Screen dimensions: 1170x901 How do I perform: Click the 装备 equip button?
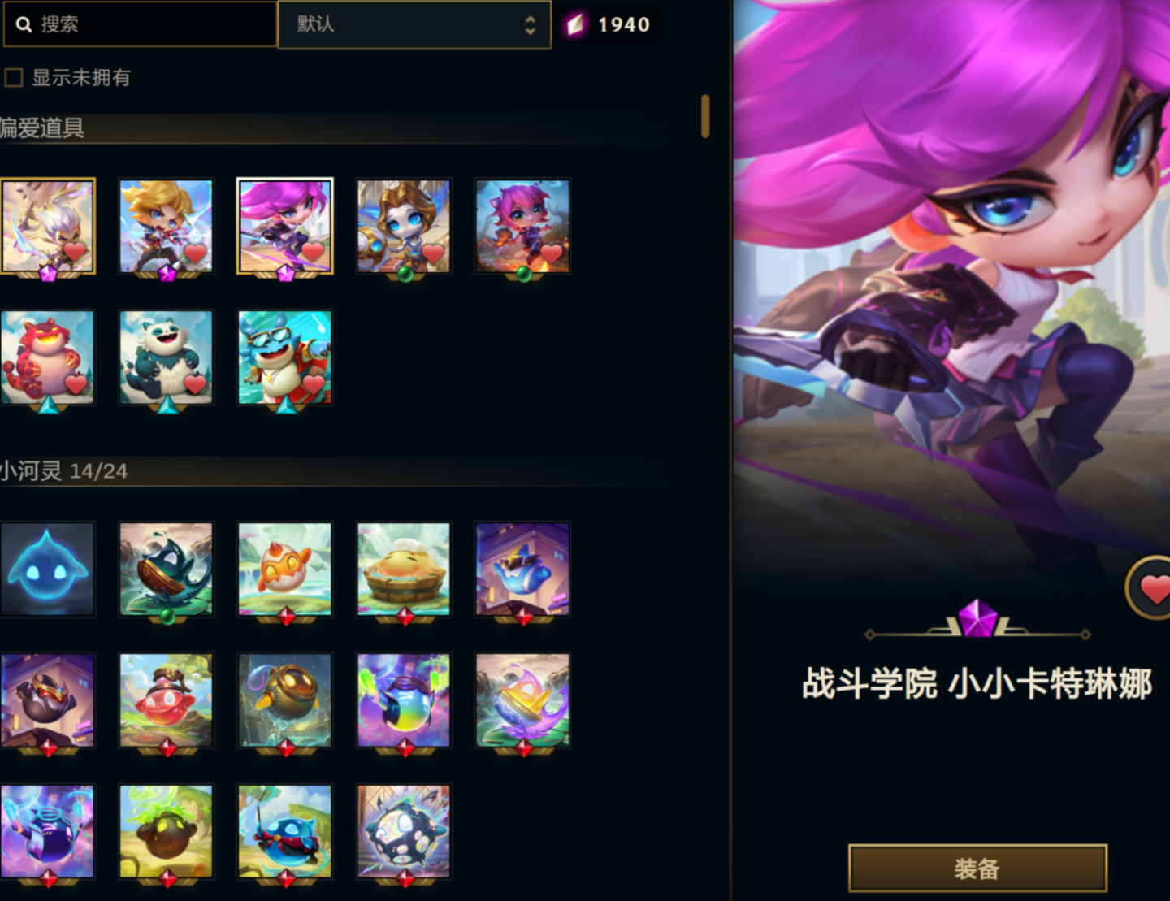(977, 869)
